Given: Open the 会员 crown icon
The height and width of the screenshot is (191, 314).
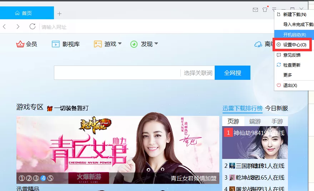Looking at the screenshot, I should pos(20,44).
